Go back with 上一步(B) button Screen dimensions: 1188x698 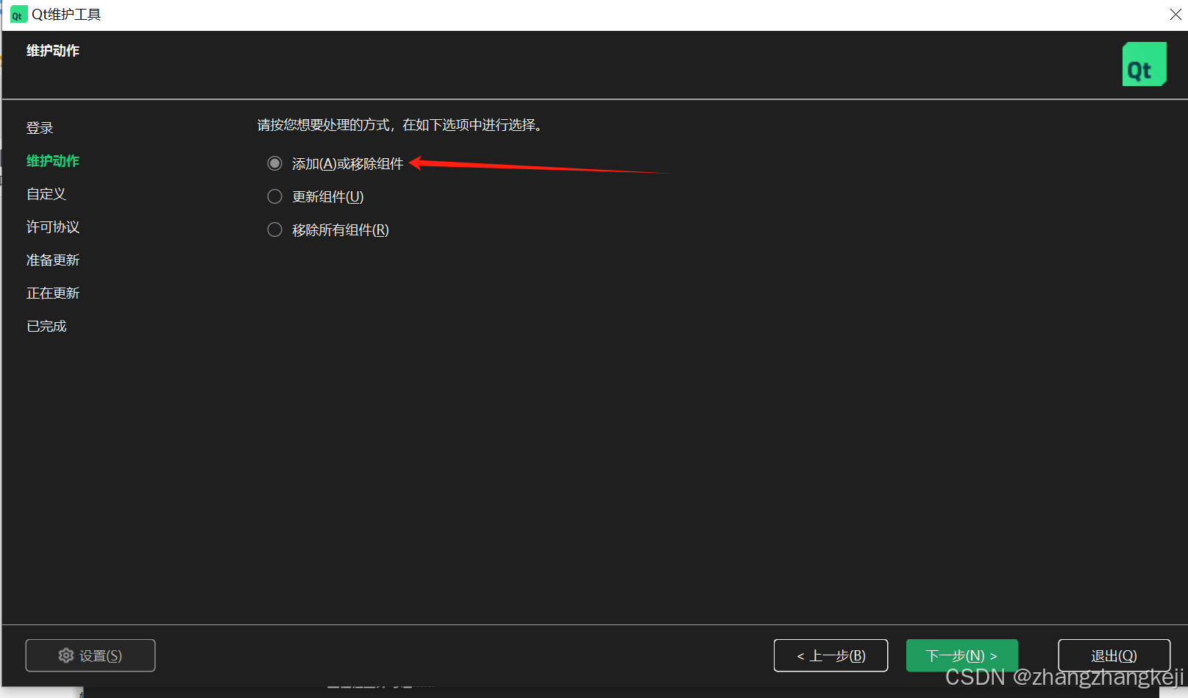point(830,655)
